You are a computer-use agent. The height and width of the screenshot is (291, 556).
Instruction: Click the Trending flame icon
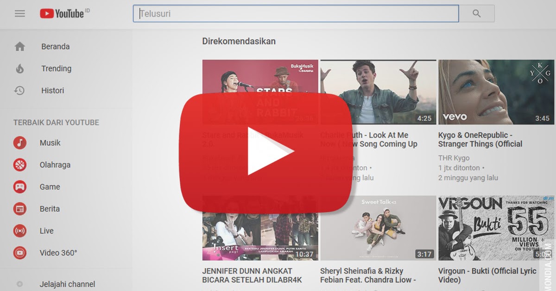tap(19, 68)
